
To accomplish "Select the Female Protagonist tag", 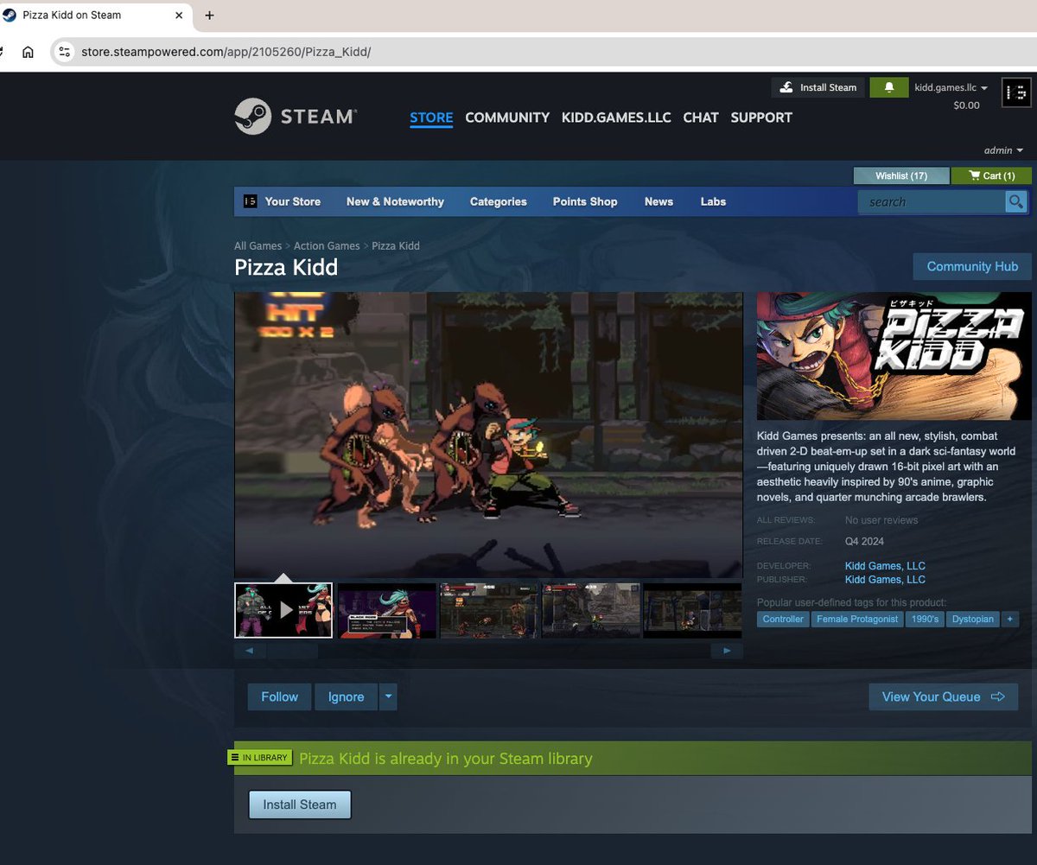I will coord(857,619).
